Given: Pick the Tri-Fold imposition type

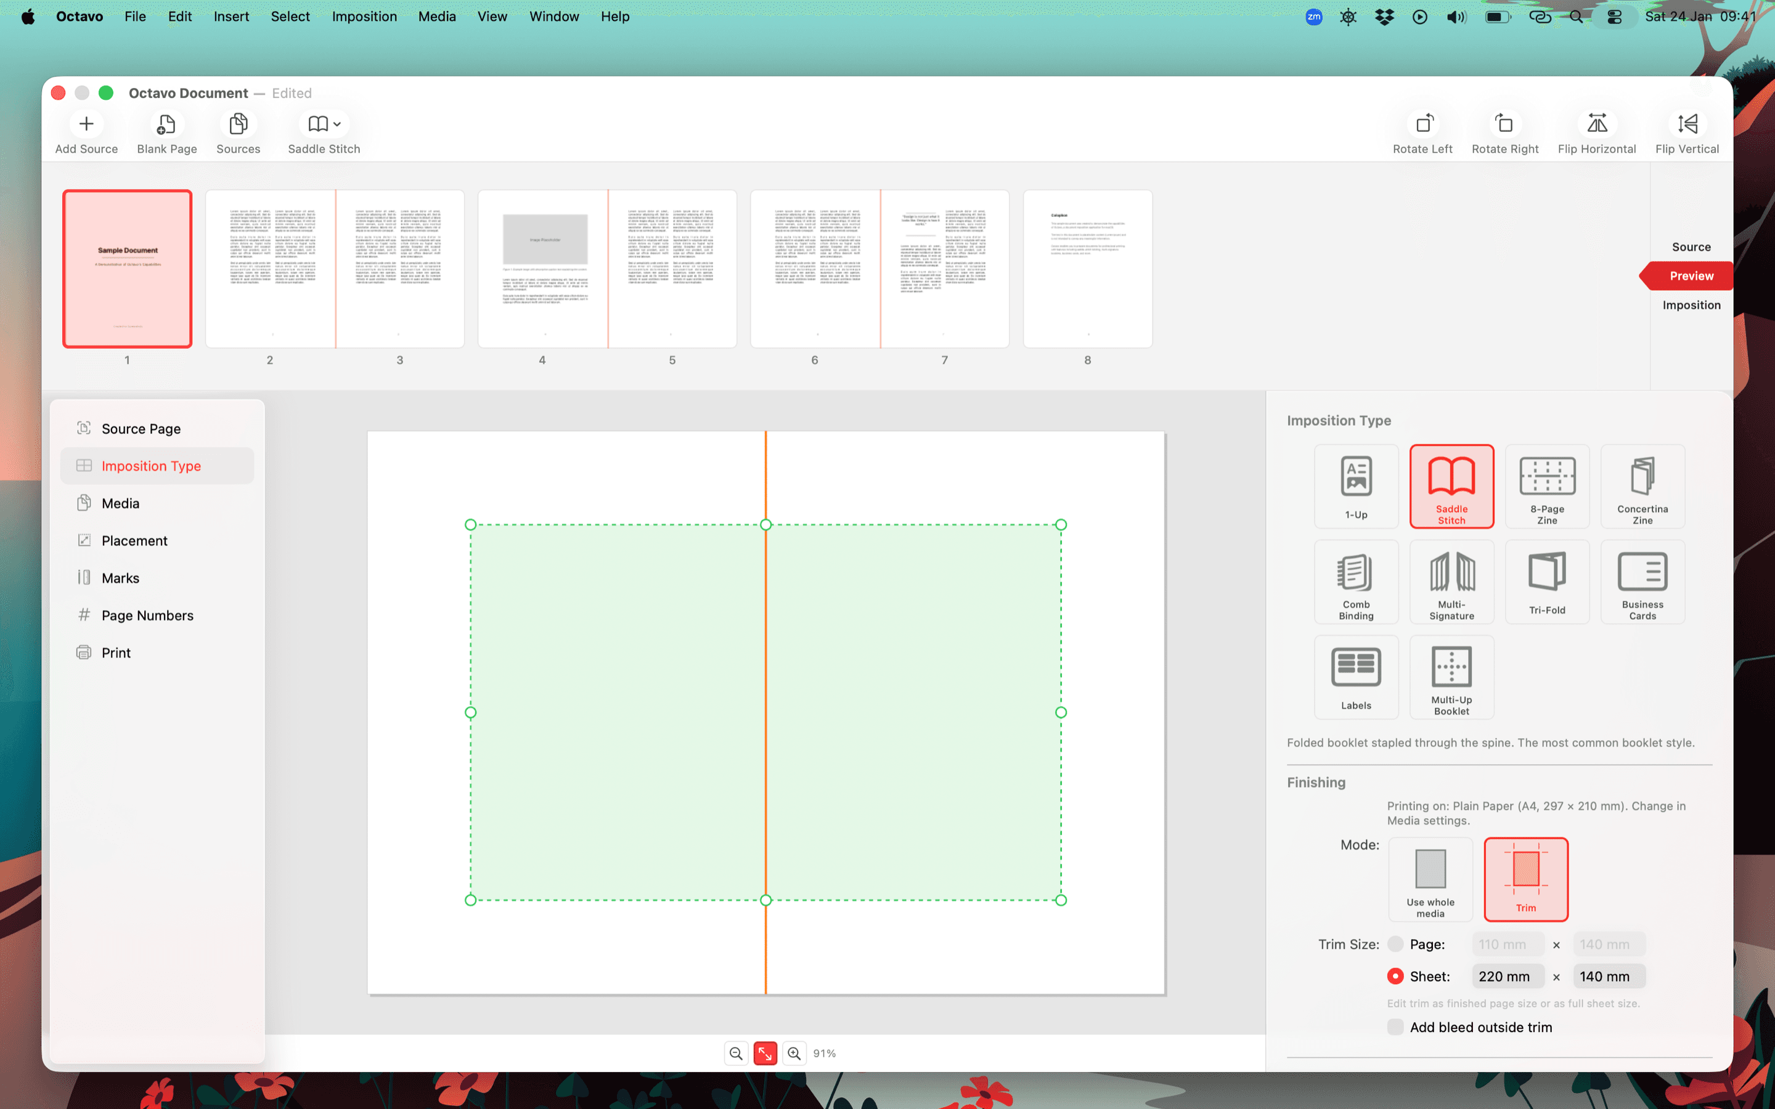Looking at the screenshot, I should [1546, 581].
